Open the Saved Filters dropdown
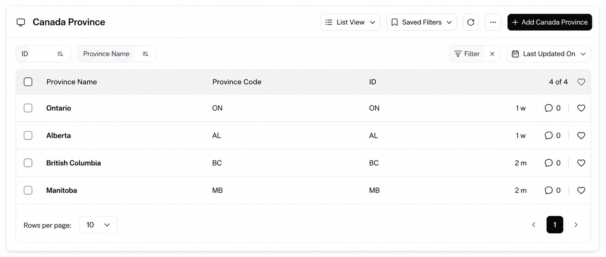The width and height of the screenshot is (606, 257). click(421, 22)
